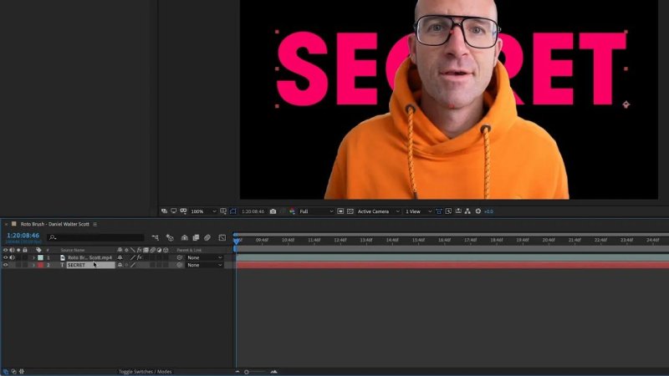Toggle the shy switch on Roto Br... Scott.mp4
The height and width of the screenshot is (376, 669).
[x=120, y=257]
